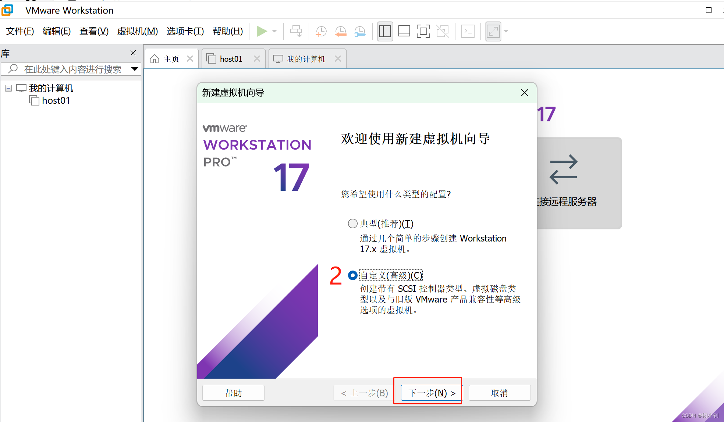Click the 帮助 button in the wizard
The height and width of the screenshot is (422, 724).
(x=233, y=393)
